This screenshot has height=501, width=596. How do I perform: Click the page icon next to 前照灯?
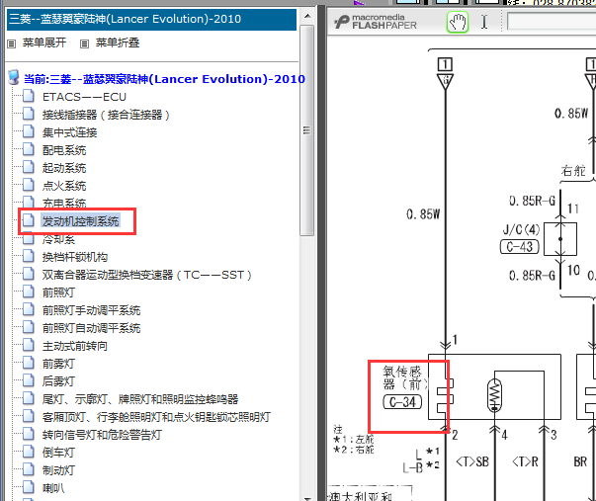coord(29,292)
